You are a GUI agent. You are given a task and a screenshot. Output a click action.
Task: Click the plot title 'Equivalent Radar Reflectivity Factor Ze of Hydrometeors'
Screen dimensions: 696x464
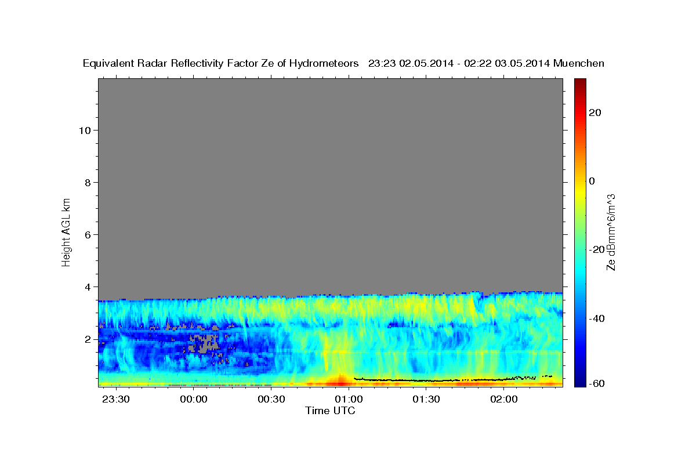tap(220, 64)
